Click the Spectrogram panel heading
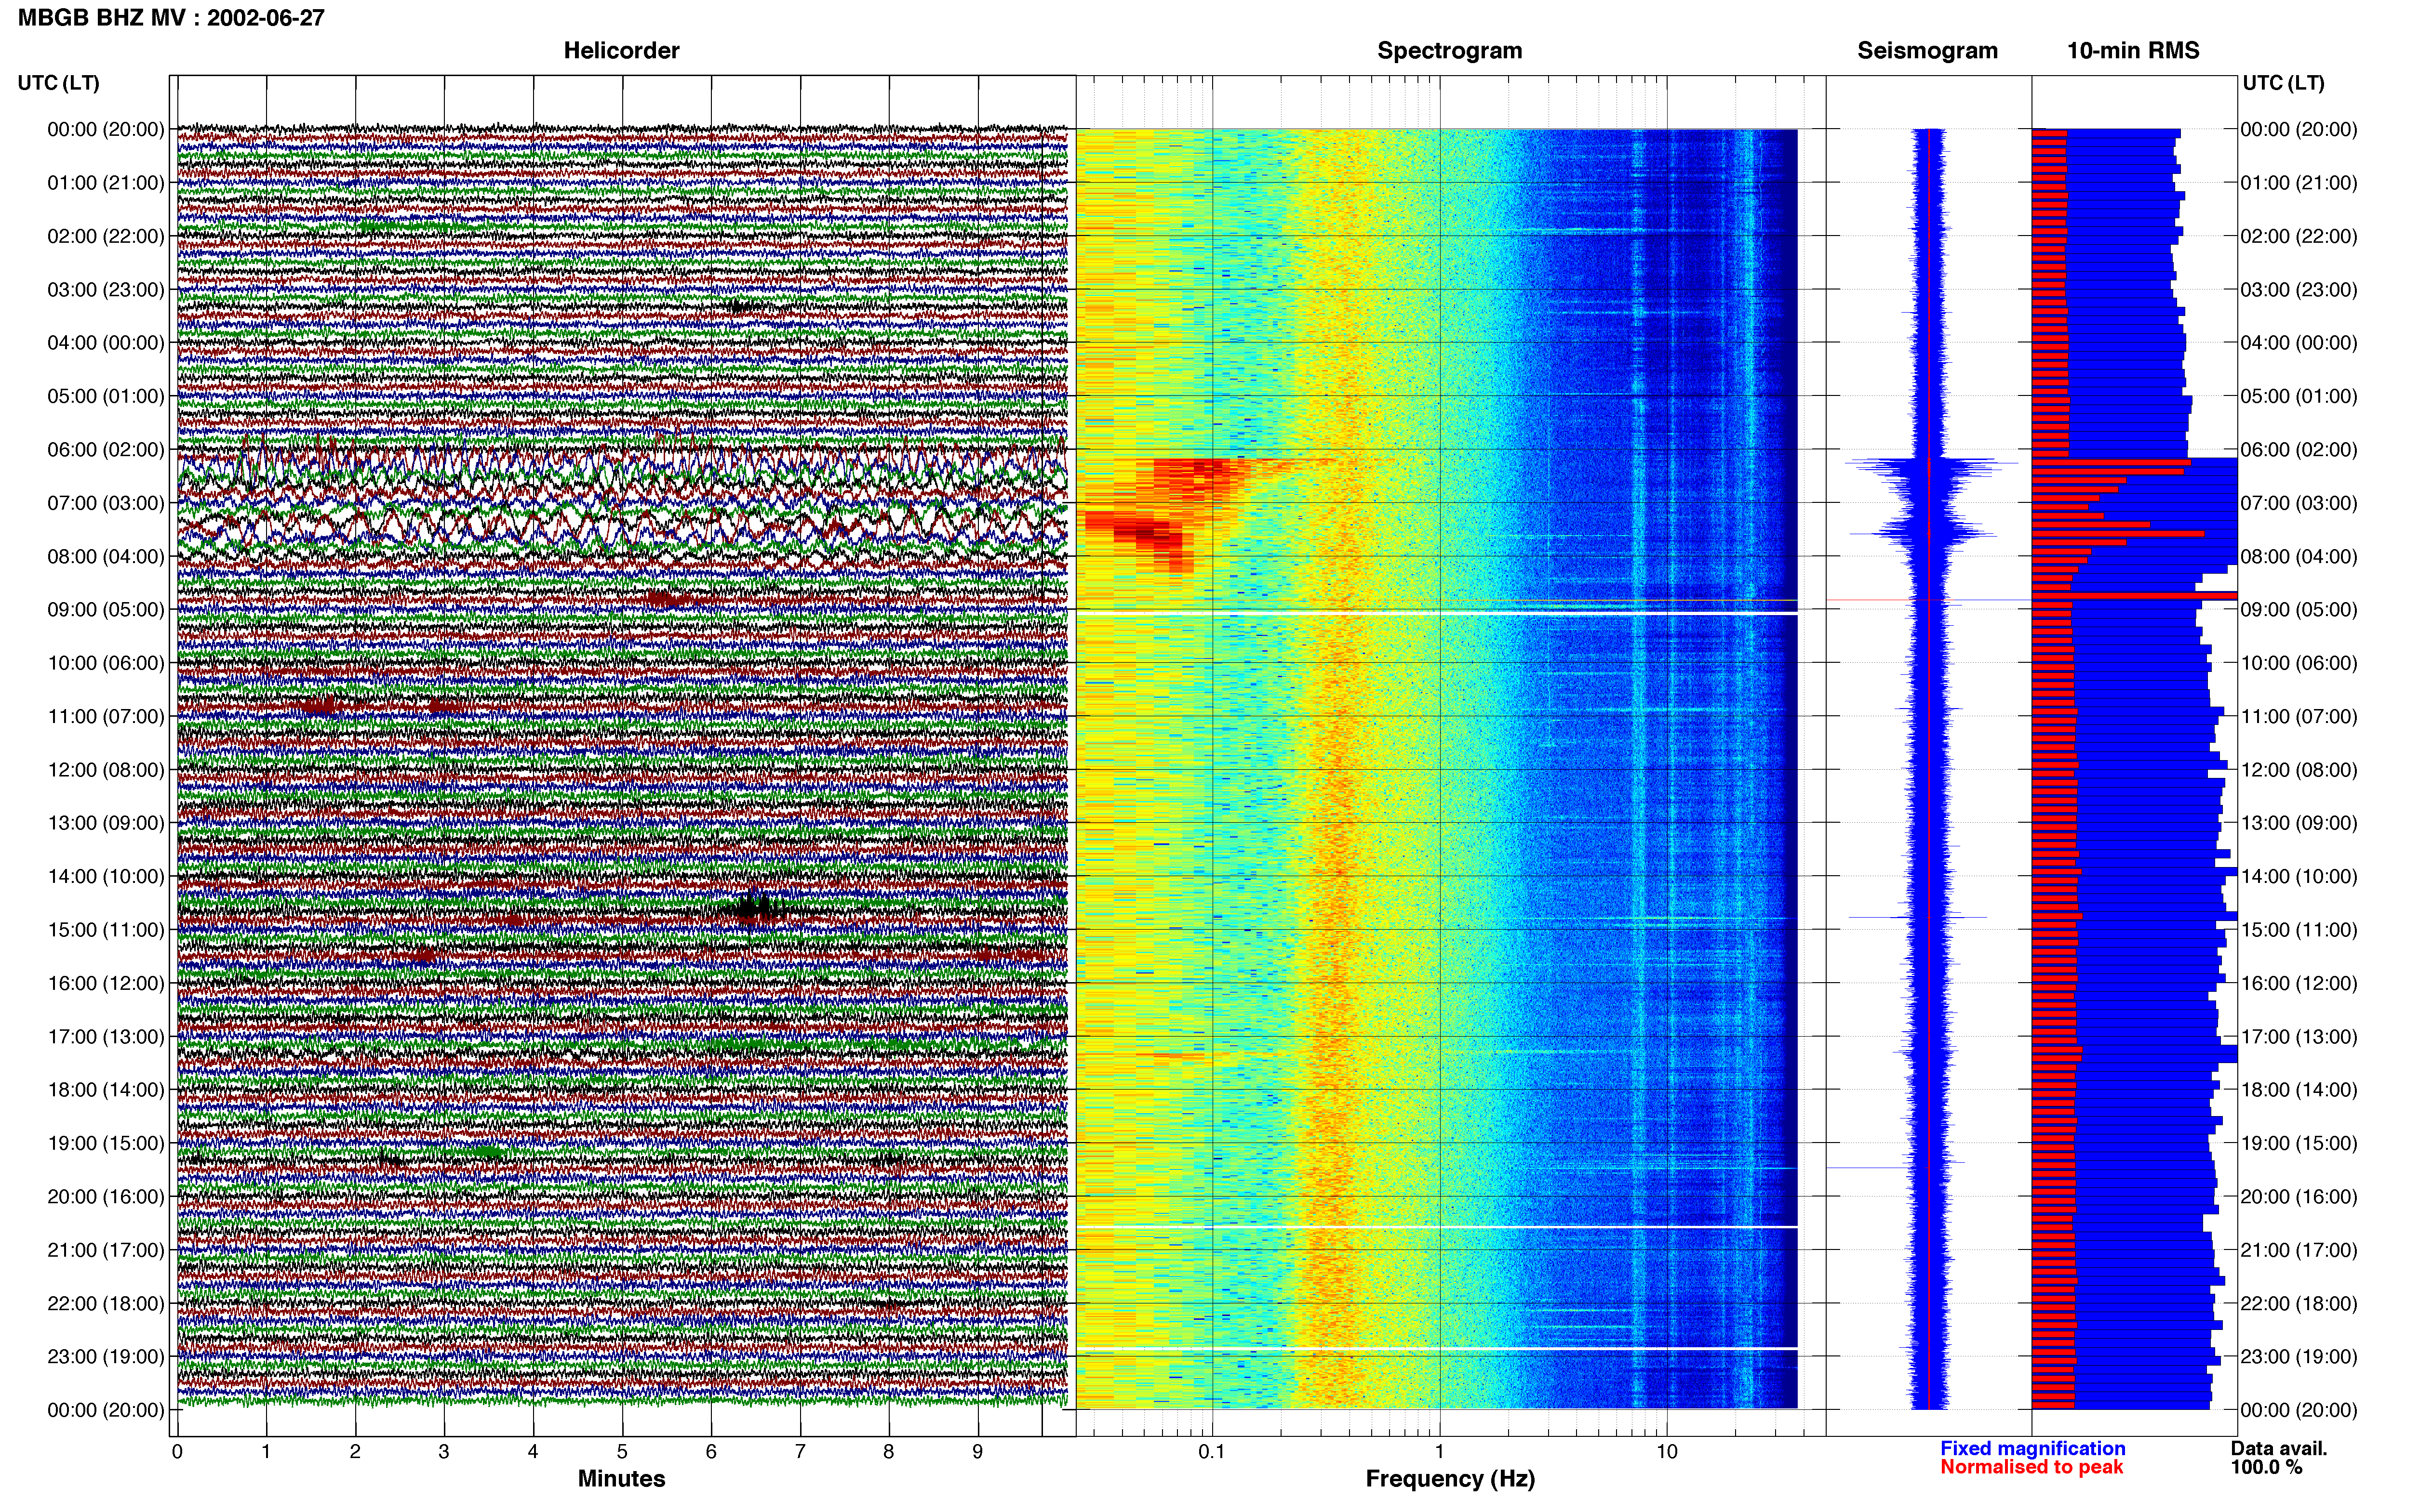 pyautogui.click(x=1450, y=51)
